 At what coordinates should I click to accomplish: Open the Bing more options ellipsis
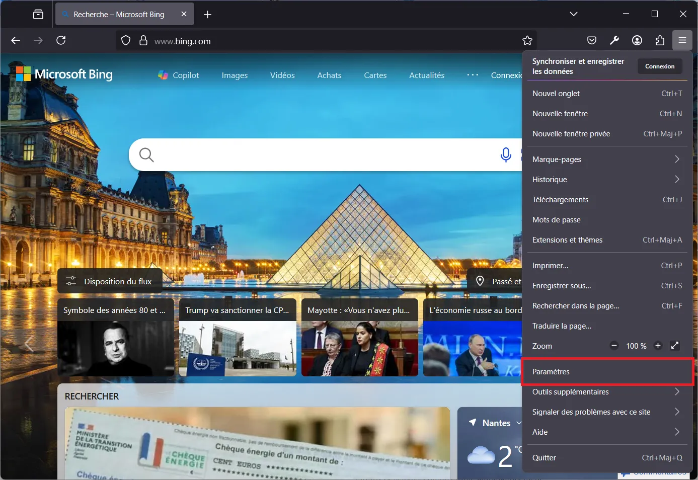[473, 75]
